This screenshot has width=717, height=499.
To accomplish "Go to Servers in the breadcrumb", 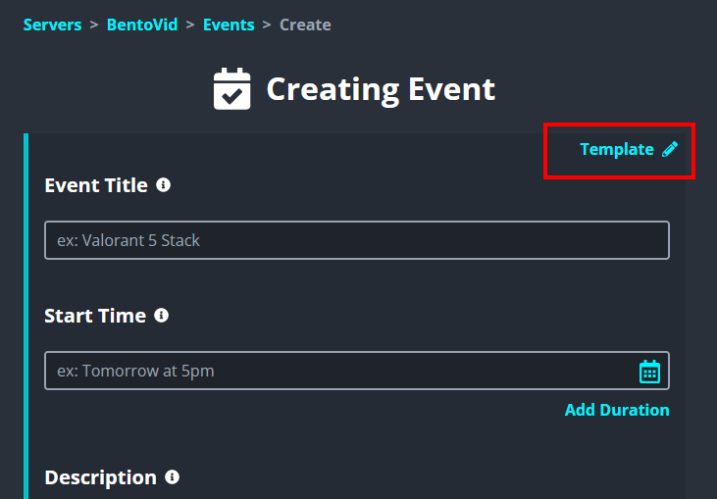I will click(x=52, y=25).
